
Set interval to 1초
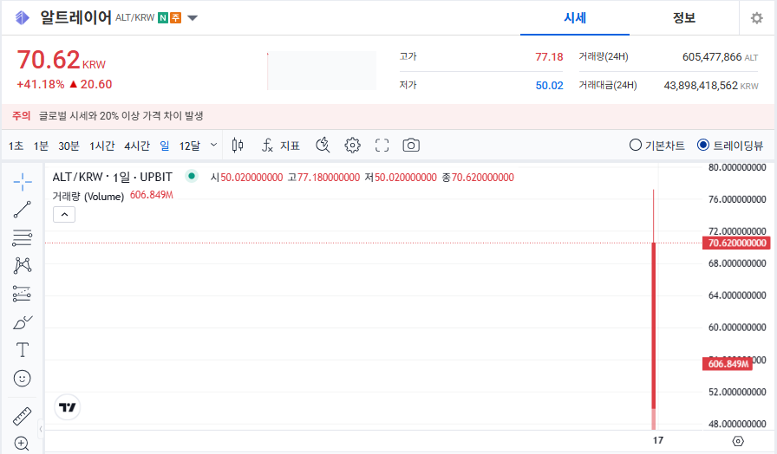point(16,146)
